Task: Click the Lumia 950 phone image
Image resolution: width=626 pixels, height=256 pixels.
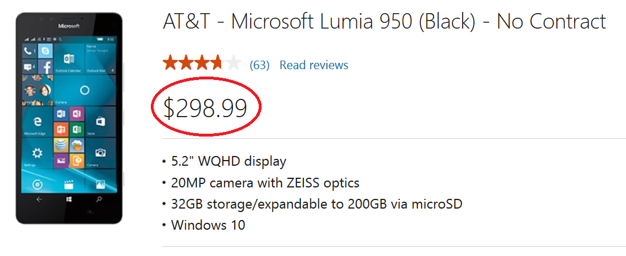Action: pyautogui.click(x=69, y=117)
